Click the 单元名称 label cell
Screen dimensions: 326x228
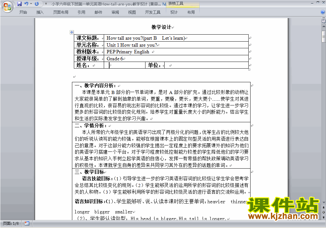pyautogui.click(x=89, y=45)
